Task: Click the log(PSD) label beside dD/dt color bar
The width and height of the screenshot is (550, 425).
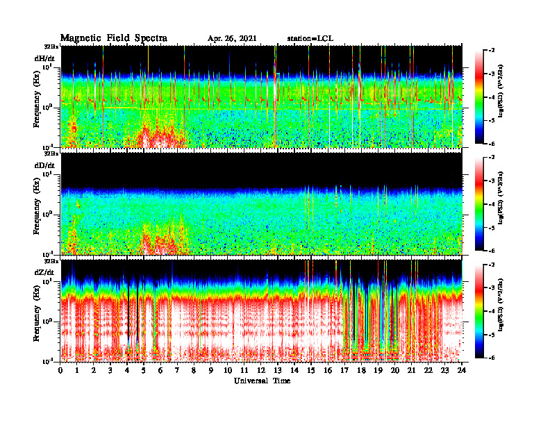Action: (x=501, y=198)
